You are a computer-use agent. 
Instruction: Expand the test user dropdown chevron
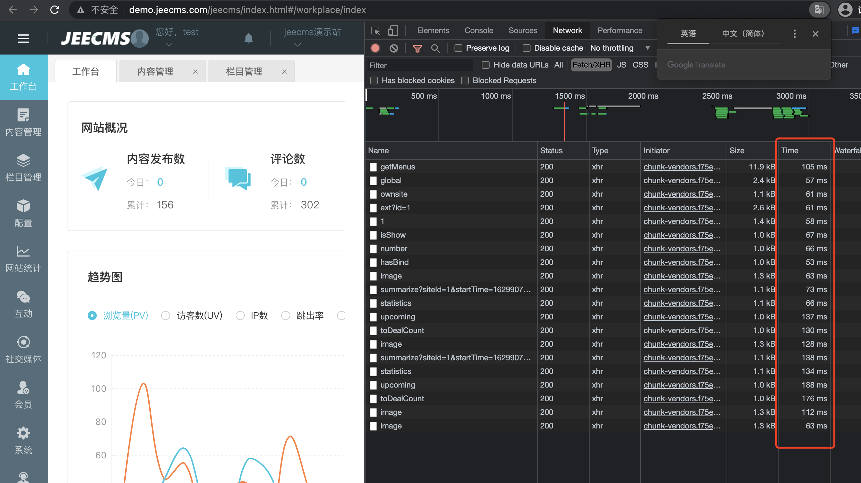[169, 45]
